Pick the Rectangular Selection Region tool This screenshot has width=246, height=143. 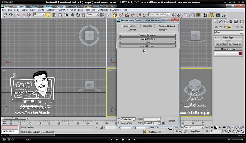pyautogui.click(x=60, y=15)
